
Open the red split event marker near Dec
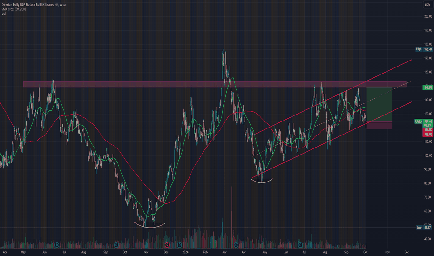pos(167,245)
